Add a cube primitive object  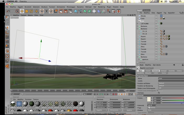[76, 11]
